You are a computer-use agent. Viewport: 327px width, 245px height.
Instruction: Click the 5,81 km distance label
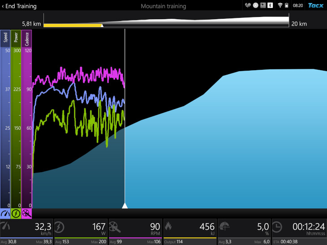[31, 24]
